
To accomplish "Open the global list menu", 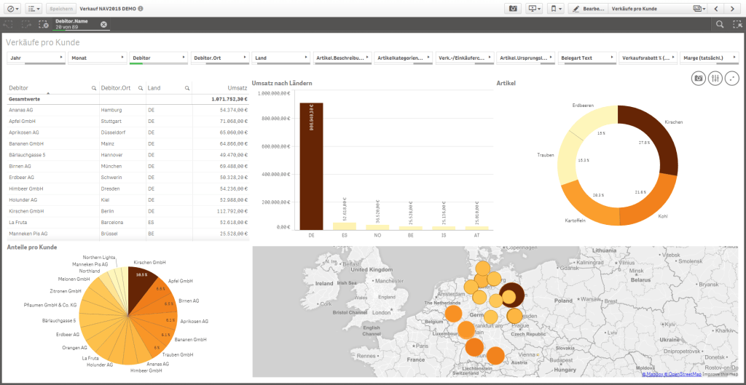I will pyautogui.click(x=34, y=9).
